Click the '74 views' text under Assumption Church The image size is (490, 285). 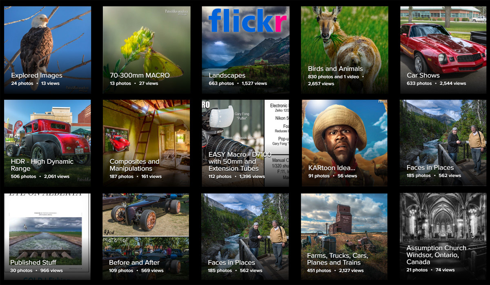click(445, 270)
